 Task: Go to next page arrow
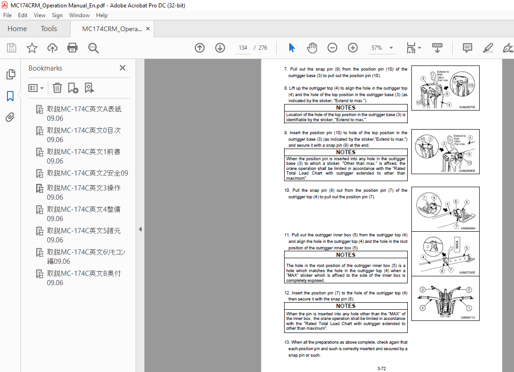220,48
